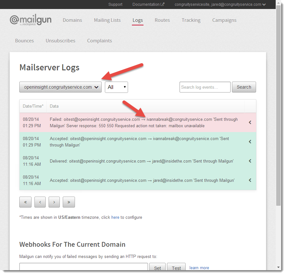Image resolution: width=286 pixels, height=275 pixels.
Task: Focus the Search log events field
Action: pyautogui.click(x=205, y=87)
